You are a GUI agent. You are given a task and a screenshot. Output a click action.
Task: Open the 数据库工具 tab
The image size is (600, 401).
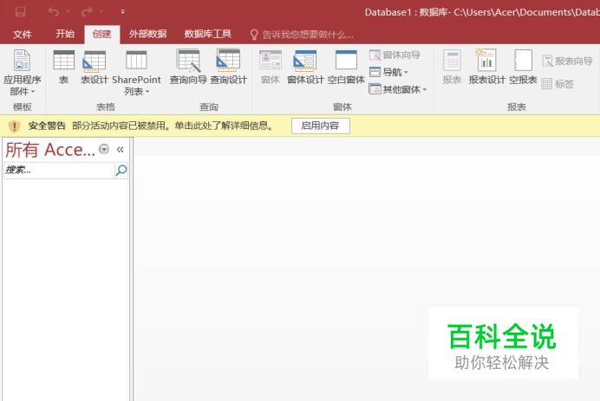[208, 34]
